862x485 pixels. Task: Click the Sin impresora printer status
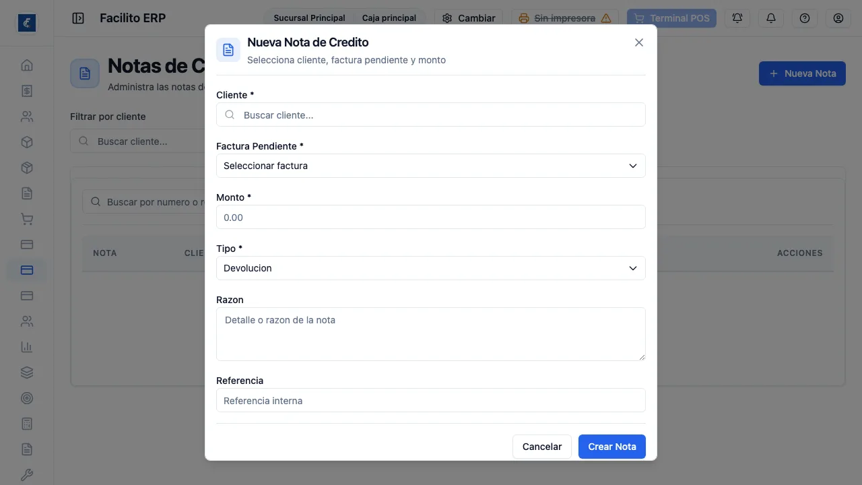point(566,18)
